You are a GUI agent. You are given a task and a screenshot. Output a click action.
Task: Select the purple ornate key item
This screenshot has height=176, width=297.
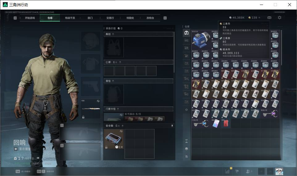click(x=270, y=114)
